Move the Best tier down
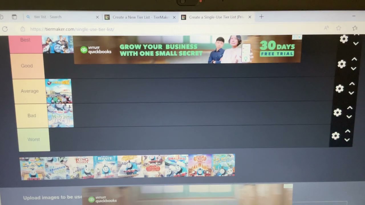This screenshot has width=365, height=205. (356, 44)
